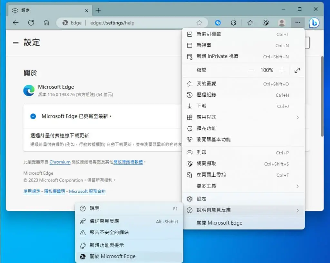330x263 pixels.
Task: Increase zoom with the plus button
Action: coord(282,70)
